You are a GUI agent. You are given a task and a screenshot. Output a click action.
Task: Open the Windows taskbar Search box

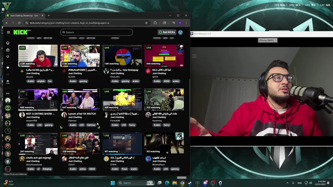[x=136, y=183]
